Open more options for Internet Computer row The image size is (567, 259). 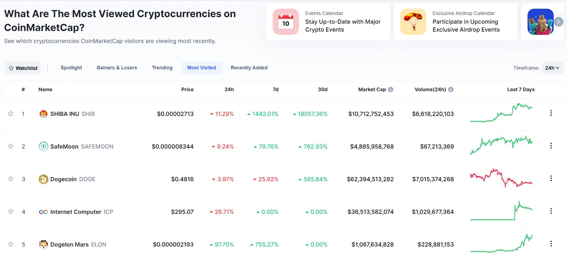(x=551, y=211)
